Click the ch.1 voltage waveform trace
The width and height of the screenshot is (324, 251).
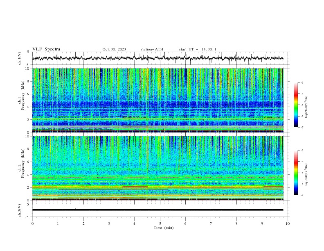click(x=157, y=58)
